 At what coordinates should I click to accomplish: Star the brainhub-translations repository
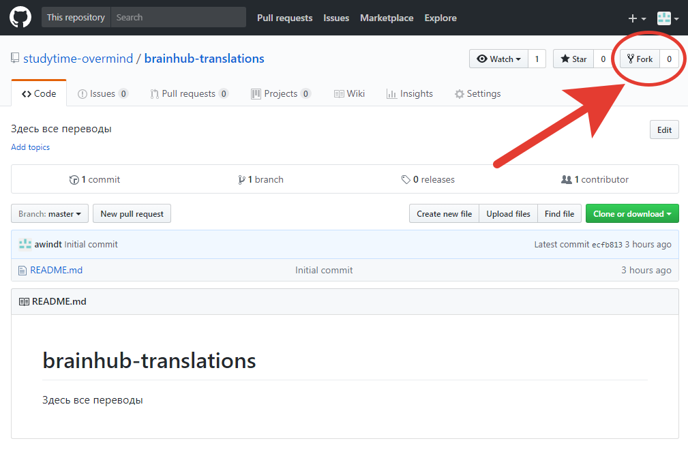tap(573, 59)
